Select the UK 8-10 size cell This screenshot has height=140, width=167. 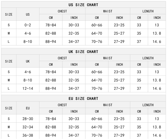[x=28, y=80]
